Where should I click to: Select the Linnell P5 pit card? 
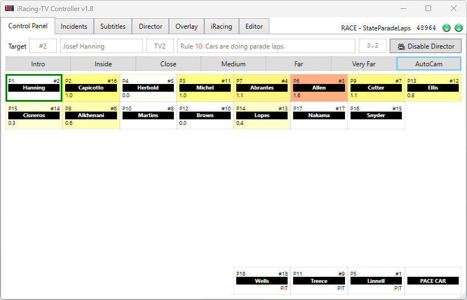376,281
